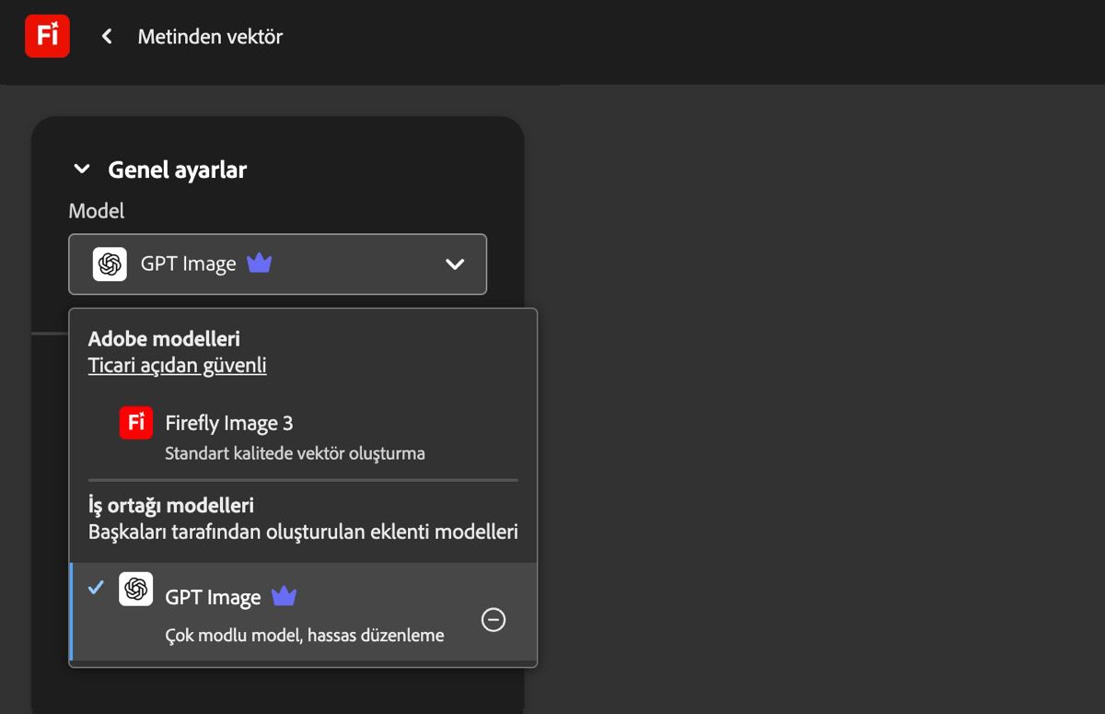Screen dimensions: 1105x714
Task: Click the premium crown in the Model field
Action: click(260, 263)
